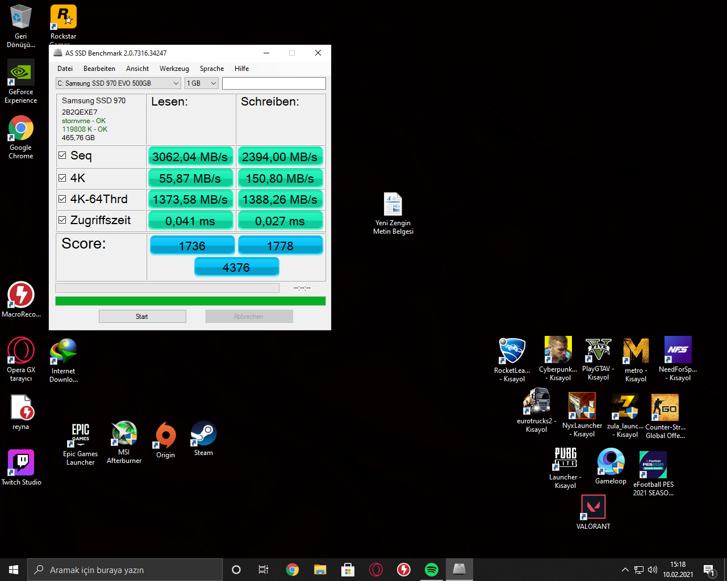
Task: Uncheck the 4K benchmark checkbox
Action: coord(62,178)
